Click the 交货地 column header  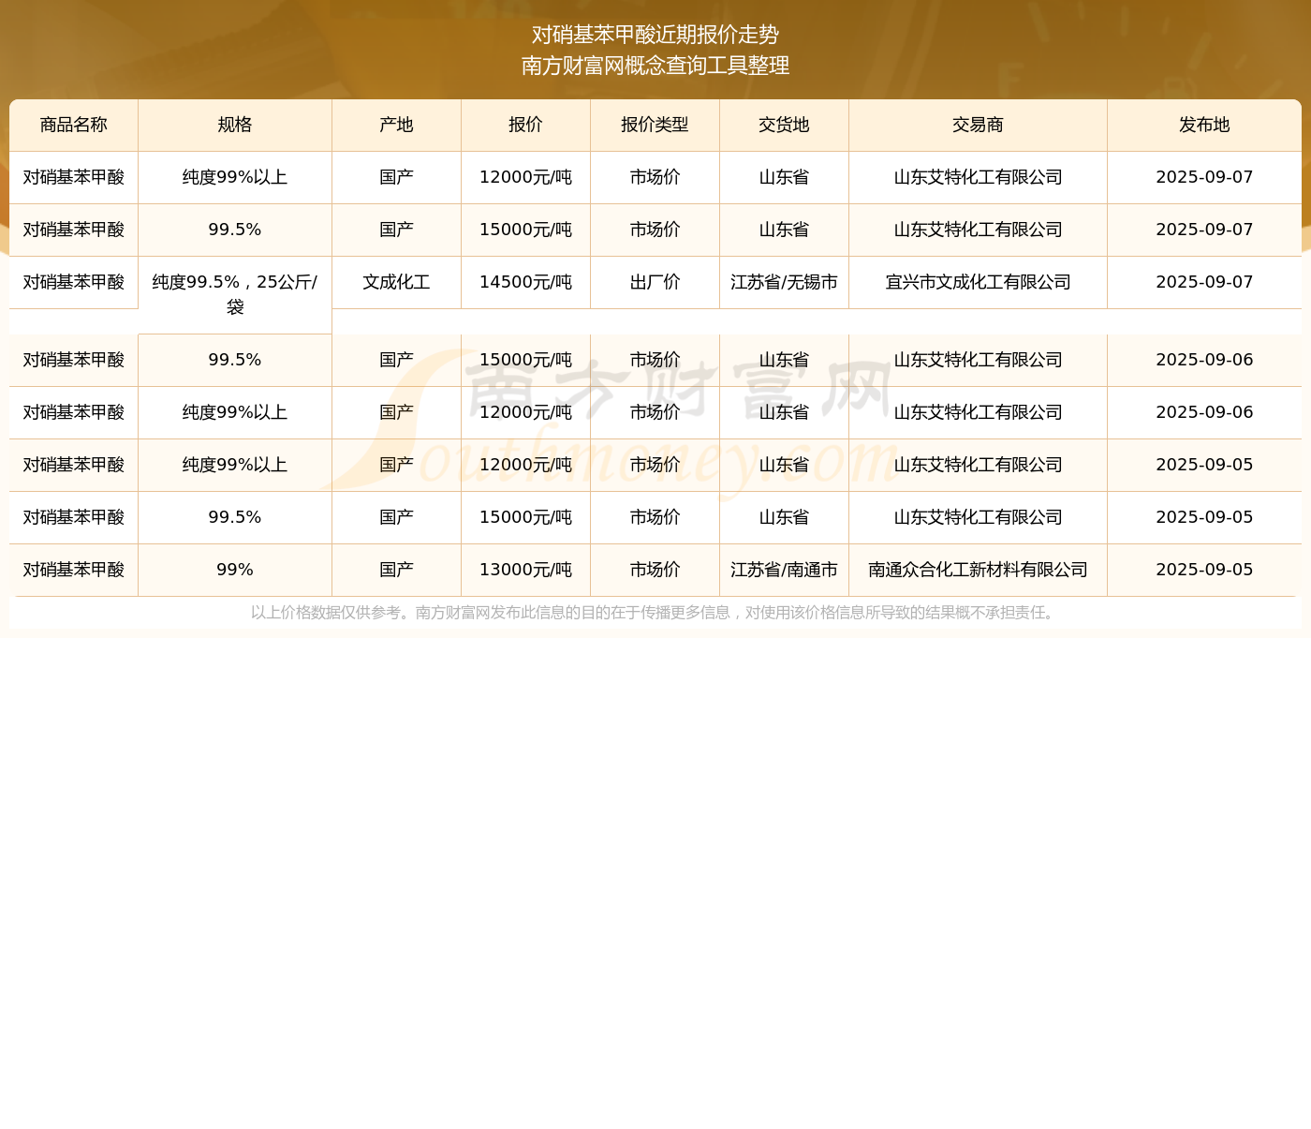[785, 126]
